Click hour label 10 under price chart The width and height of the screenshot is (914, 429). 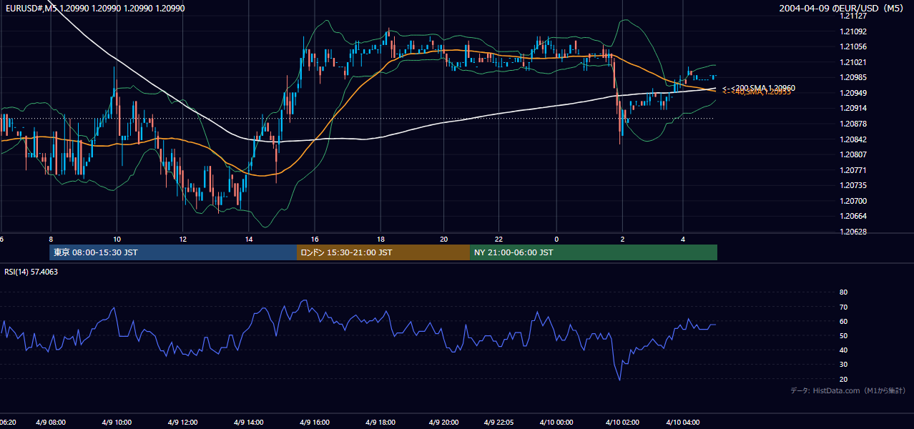[x=117, y=239]
